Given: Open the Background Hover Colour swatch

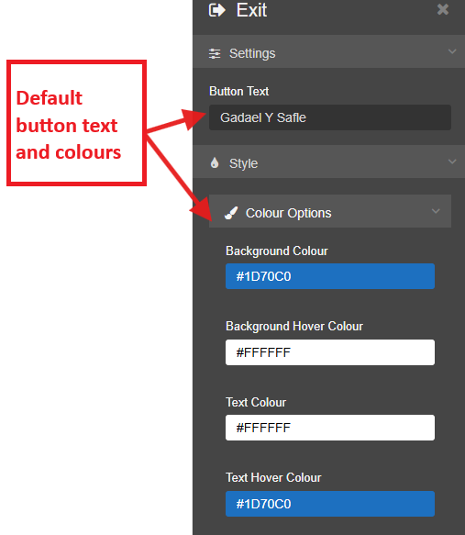Looking at the screenshot, I should 330,352.
